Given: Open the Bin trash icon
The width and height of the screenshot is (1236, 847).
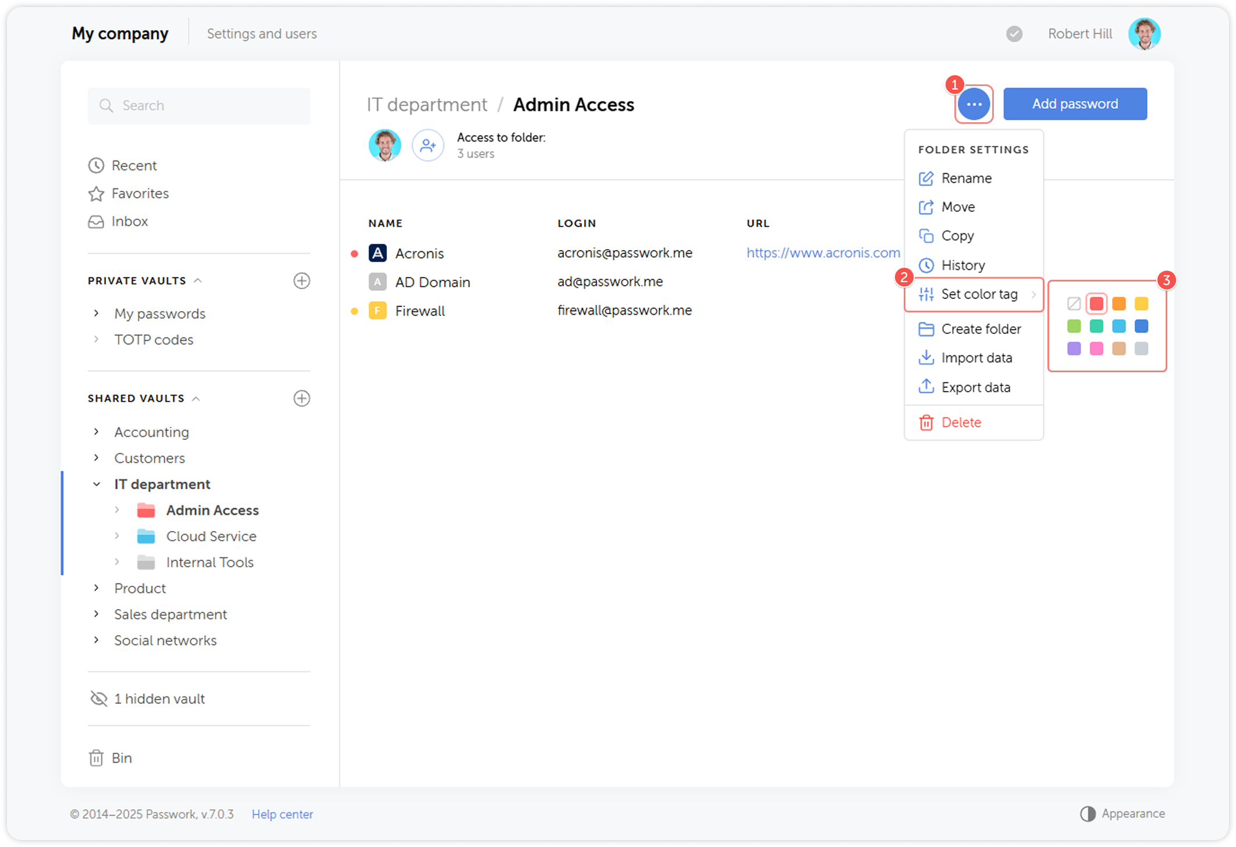Looking at the screenshot, I should click(x=97, y=758).
